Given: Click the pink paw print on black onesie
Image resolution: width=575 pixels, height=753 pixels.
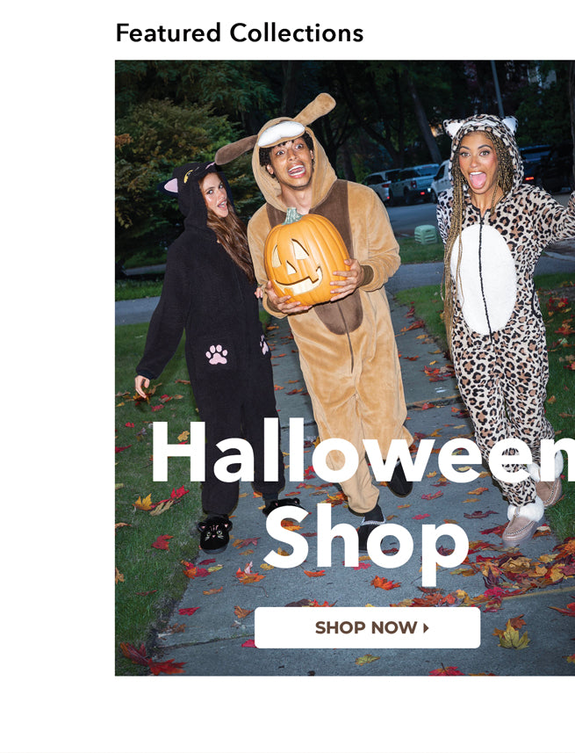Looking at the screenshot, I should 217,354.
